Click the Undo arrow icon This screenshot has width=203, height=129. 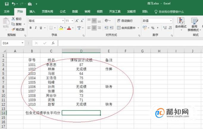pos(13,4)
